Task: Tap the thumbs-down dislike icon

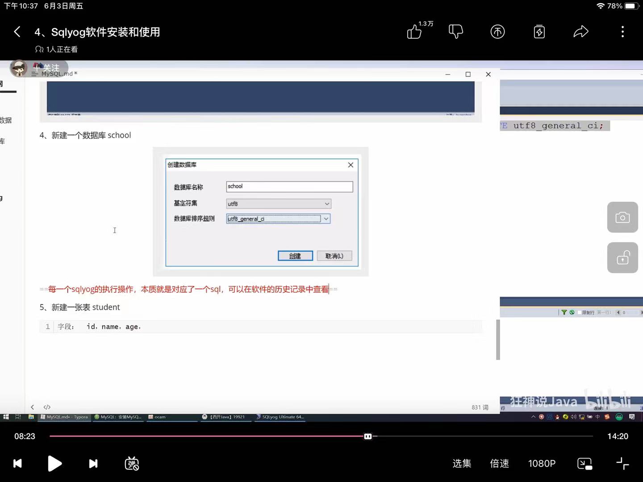Action: coord(456,32)
